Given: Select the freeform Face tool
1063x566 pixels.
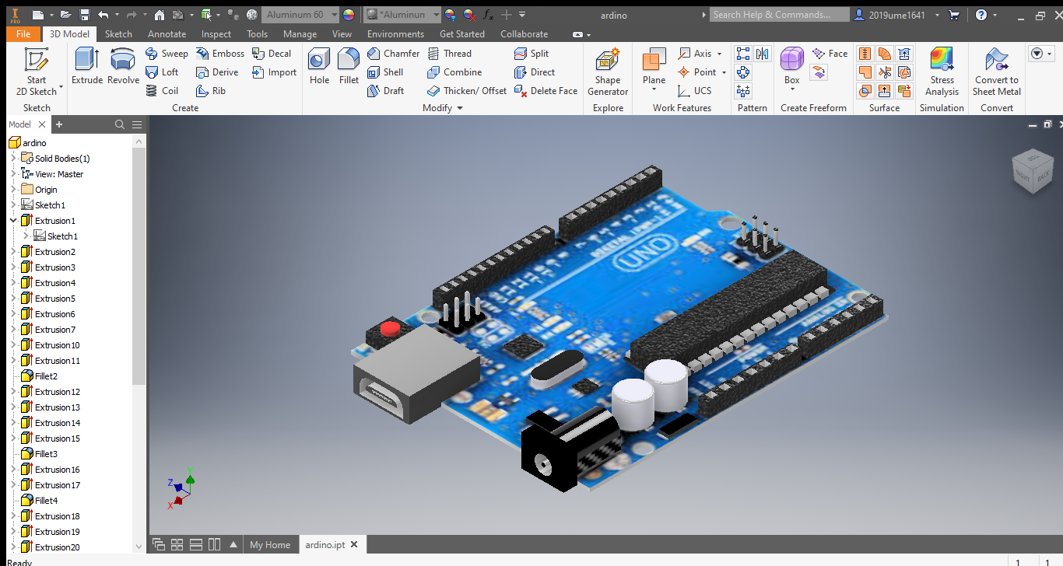Looking at the screenshot, I should click(830, 54).
